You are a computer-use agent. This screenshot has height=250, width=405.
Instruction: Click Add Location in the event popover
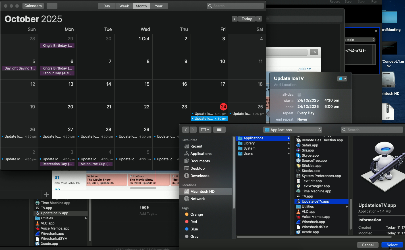(x=285, y=85)
